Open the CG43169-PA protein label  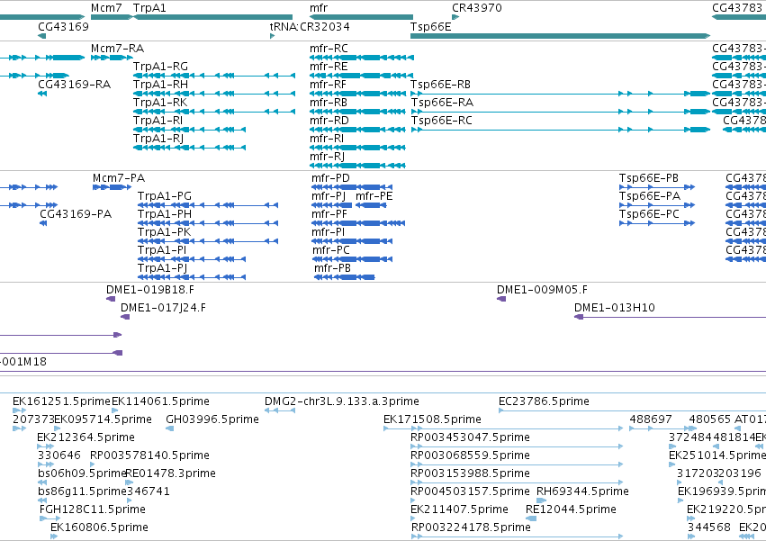pos(76,214)
